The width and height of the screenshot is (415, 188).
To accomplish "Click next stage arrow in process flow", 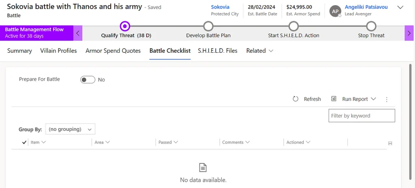I will pyautogui.click(x=409, y=33).
